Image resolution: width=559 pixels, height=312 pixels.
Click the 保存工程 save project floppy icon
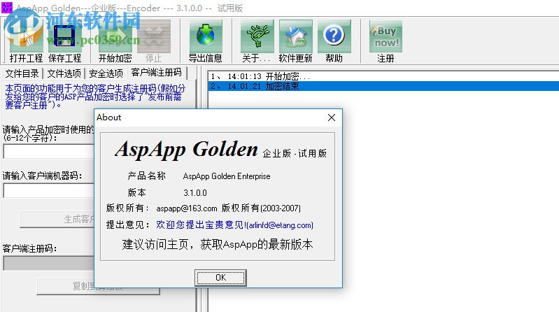64,37
